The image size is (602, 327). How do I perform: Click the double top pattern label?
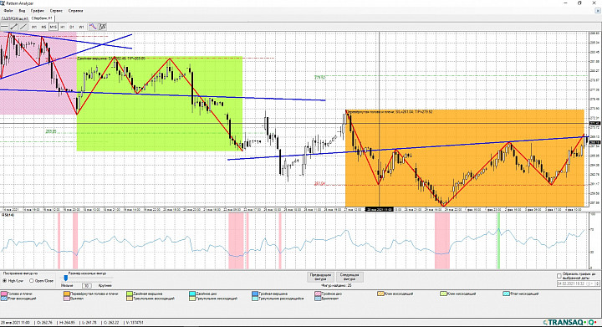111,59
